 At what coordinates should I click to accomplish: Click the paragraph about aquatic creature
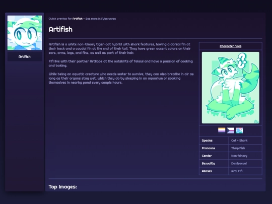(x=121, y=78)
